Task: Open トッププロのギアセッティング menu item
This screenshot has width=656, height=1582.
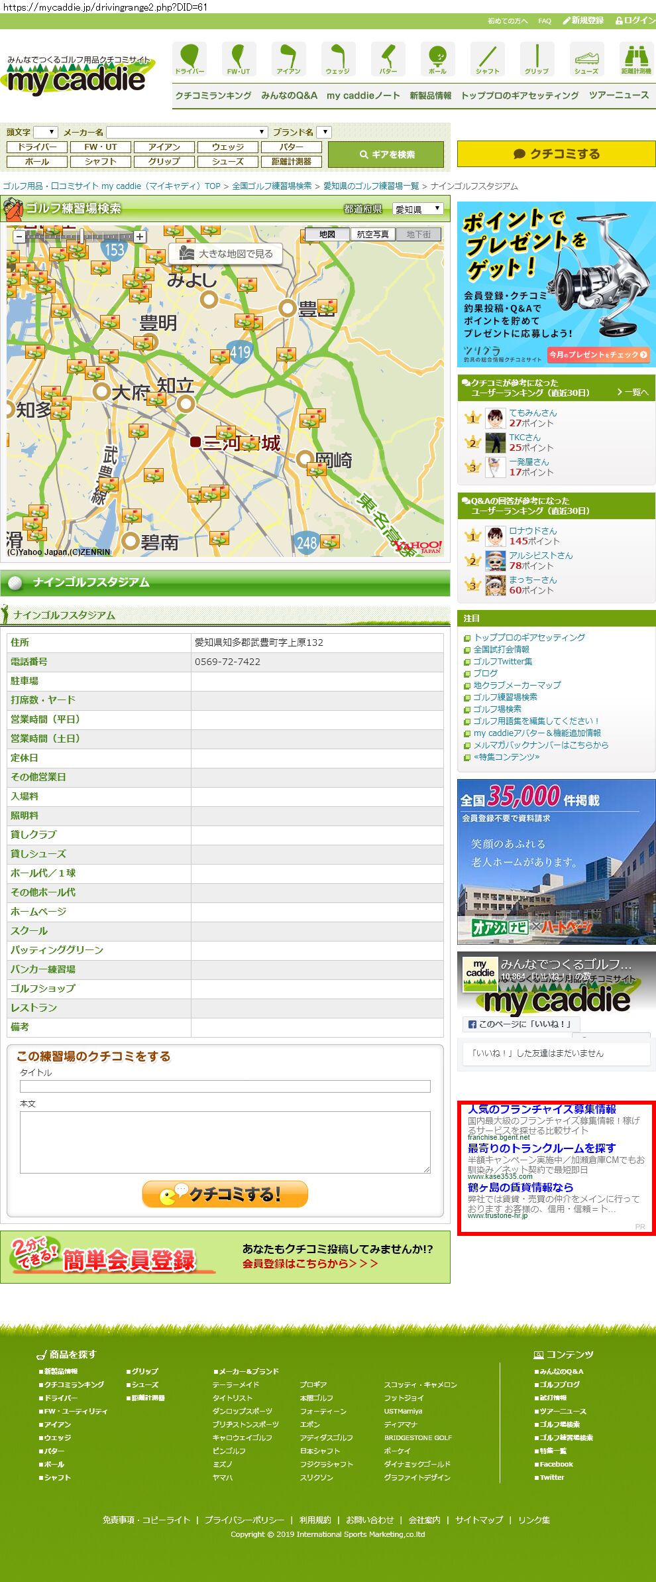Action: pyautogui.click(x=519, y=95)
